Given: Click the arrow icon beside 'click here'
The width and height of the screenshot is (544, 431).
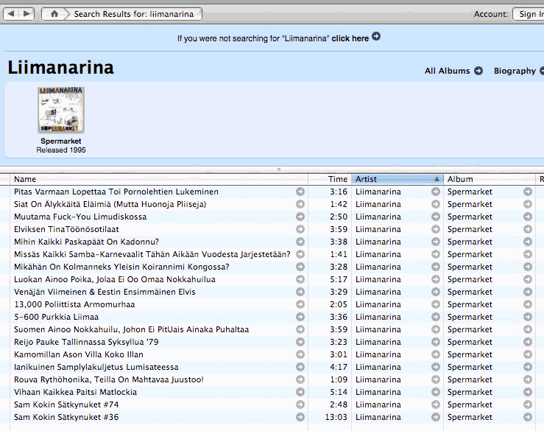Looking at the screenshot, I should point(376,36).
